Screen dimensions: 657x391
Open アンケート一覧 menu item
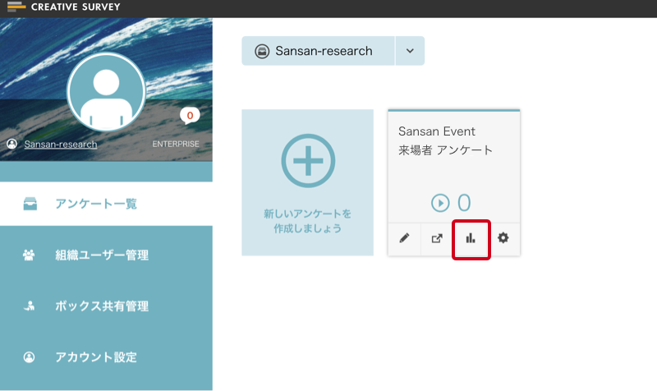pyautogui.click(x=106, y=204)
